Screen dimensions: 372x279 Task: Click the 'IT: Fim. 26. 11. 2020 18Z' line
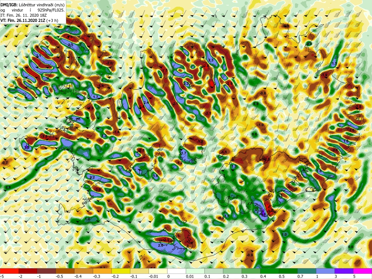[23, 15]
